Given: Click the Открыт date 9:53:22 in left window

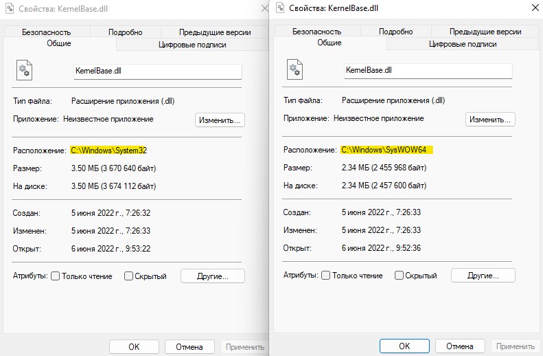Looking at the screenshot, I should (111, 249).
